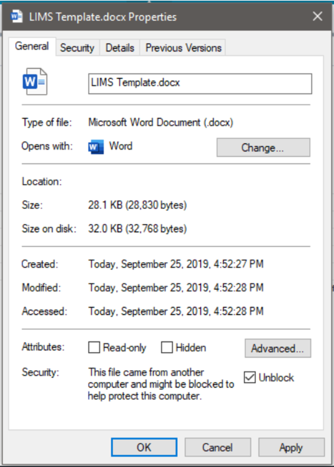Click the Cancel button
Image resolution: width=334 pixels, height=467 pixels.
coord(217,447)
